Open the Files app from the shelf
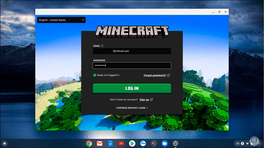This screenshot has height=148, width=264. [164, 144]
